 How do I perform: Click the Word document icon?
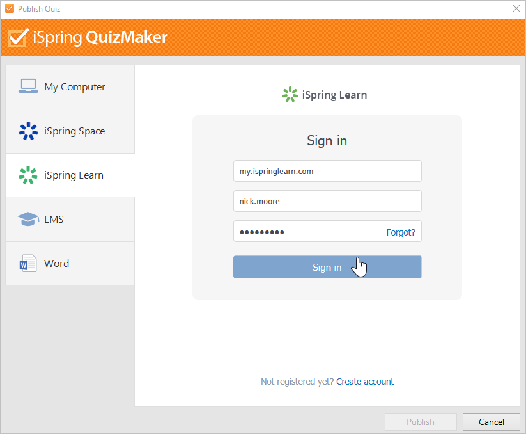tap(28, 264)
